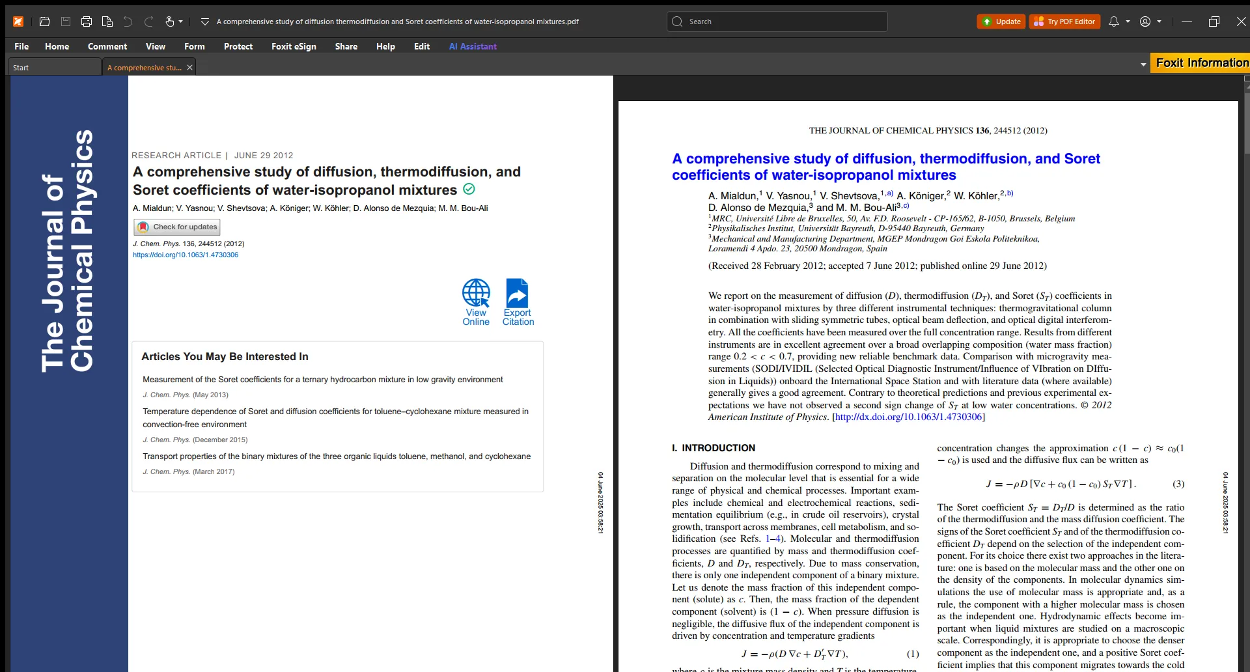The width and height of the screenshot is (1250, 672).
Task: Click the Redo arrow icon
Action: [x=148, y=21]
